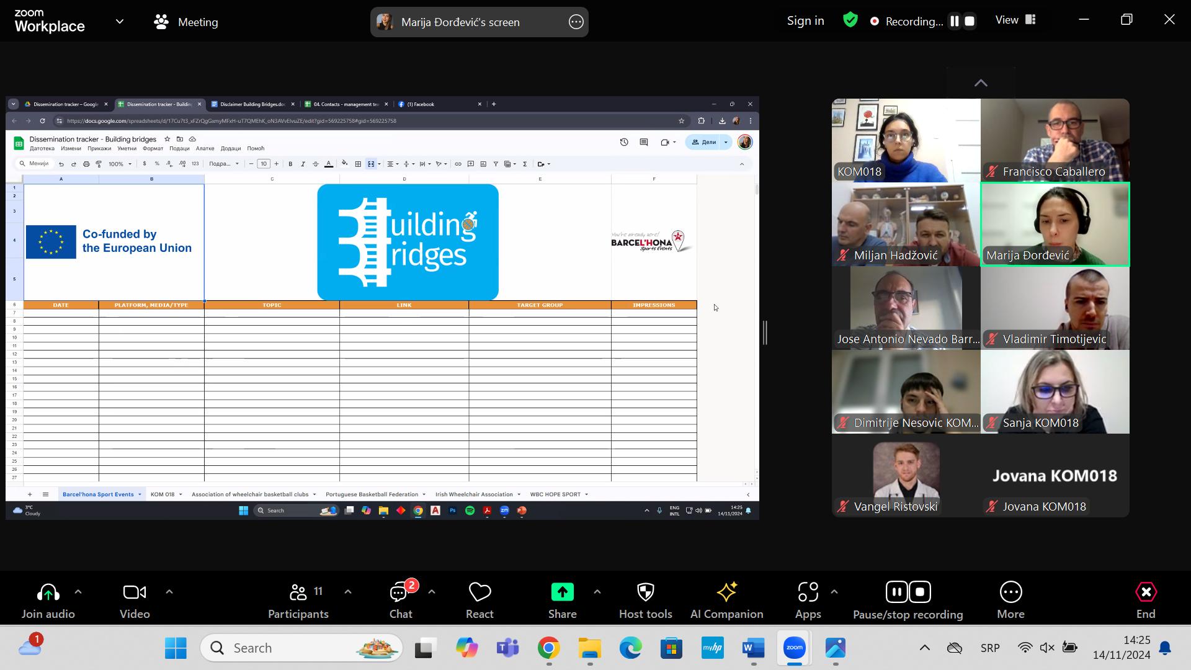The height and width of the screenshot is (670, 1191).
Task: Switch to KOM 018 sheet tab
Action: tap(166, 494)
